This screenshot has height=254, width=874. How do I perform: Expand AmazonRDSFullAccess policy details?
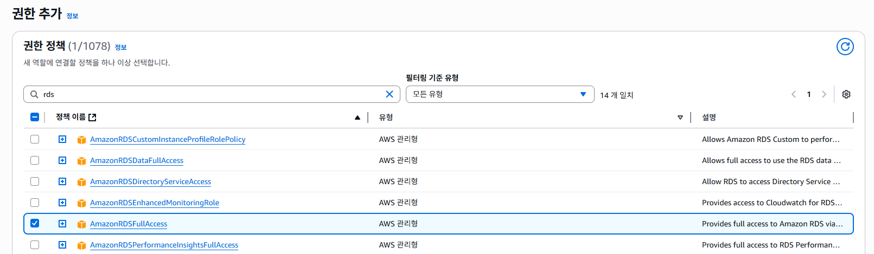pyautogui.click(x=62, y=224)
